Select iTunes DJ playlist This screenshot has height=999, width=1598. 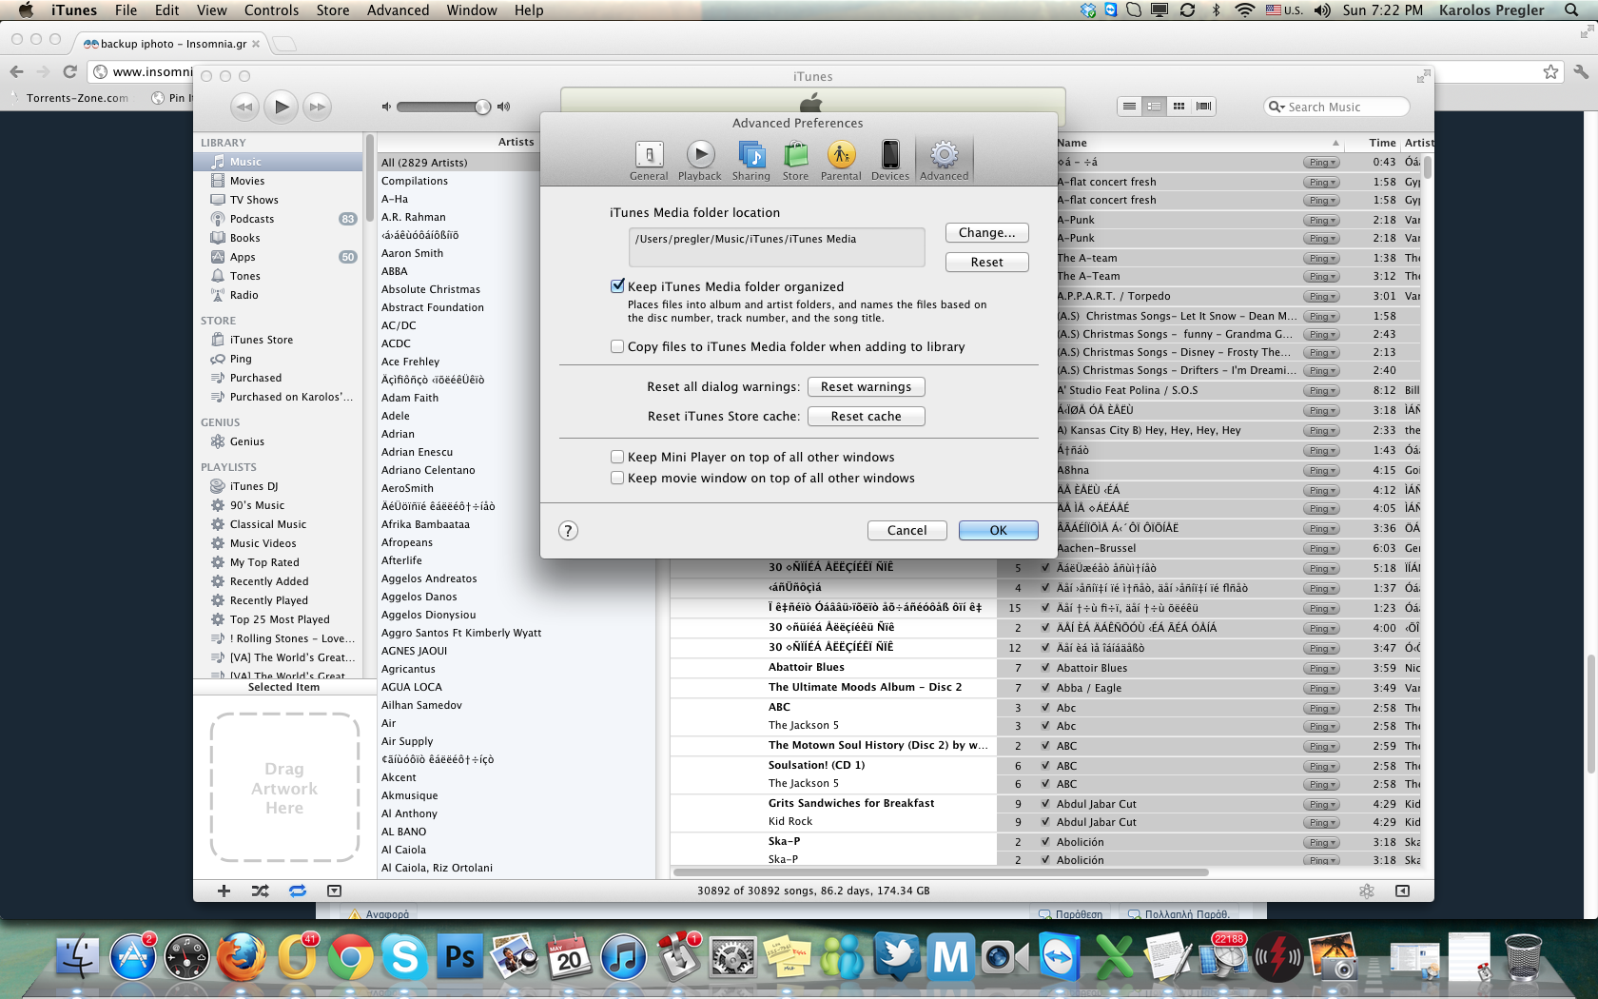coord(278,486)
